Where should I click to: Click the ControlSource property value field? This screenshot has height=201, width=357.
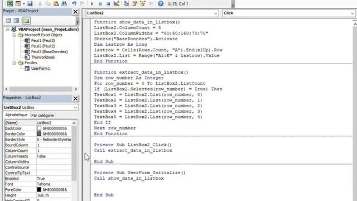tap(54, 167)
